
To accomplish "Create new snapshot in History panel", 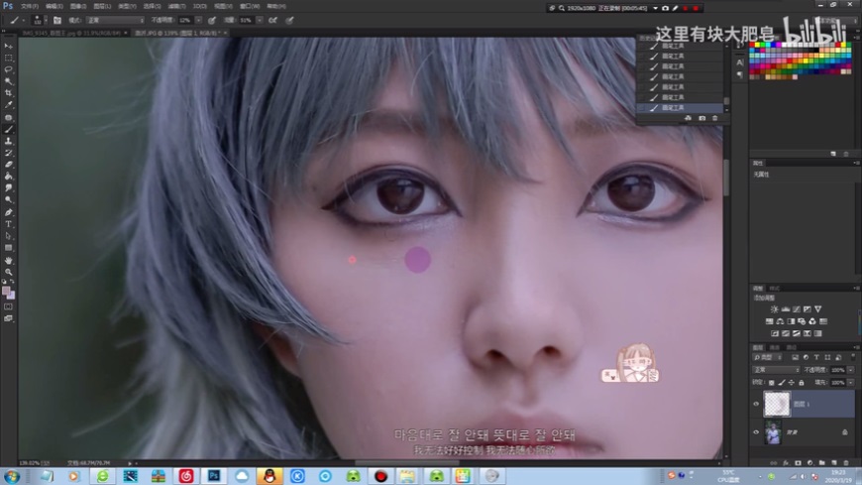I will click(x=702, y=118).
